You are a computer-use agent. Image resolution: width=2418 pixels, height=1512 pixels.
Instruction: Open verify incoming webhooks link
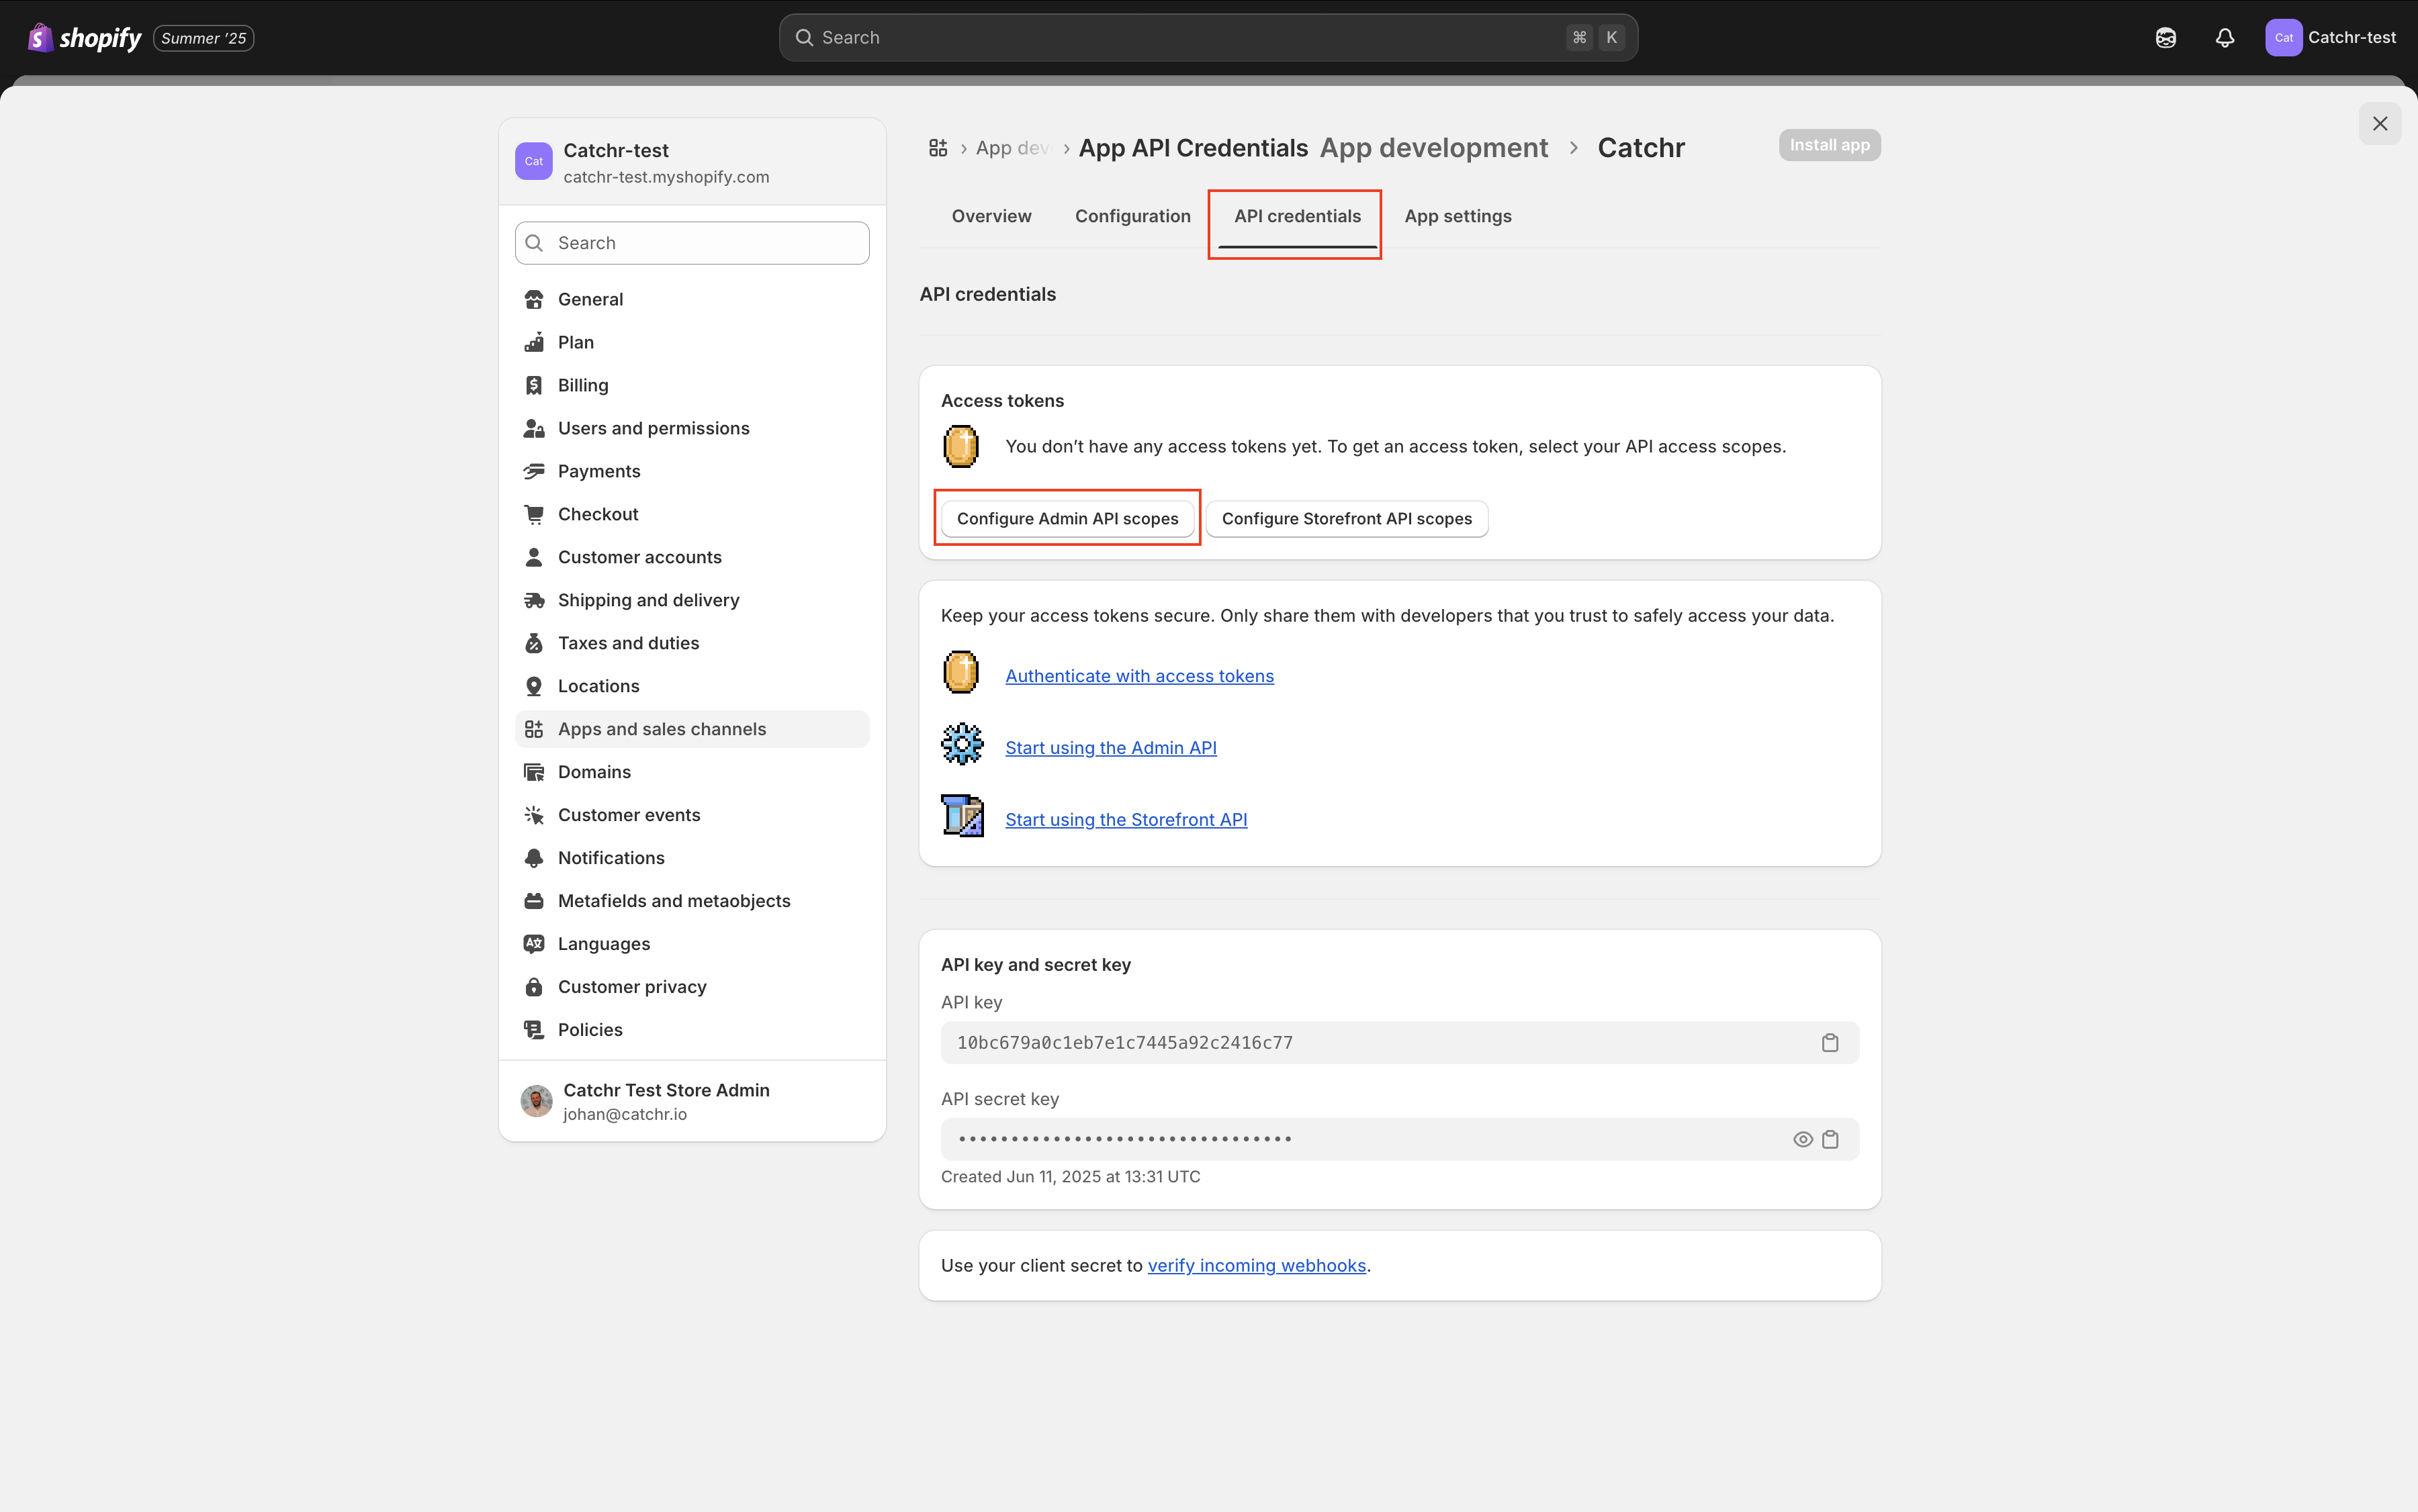click(1257, 1266)
